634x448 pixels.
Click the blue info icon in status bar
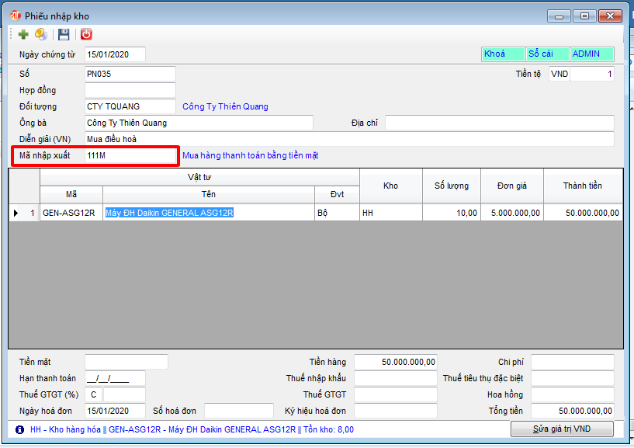[x=19, y=429]
